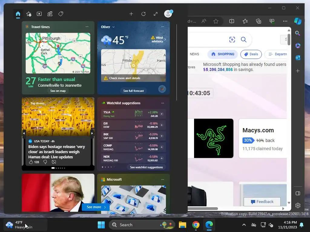This screenshot has height=232, width=310.
Task: Add COMP NASDAQ to watchlist
Action: coord(162,147)
